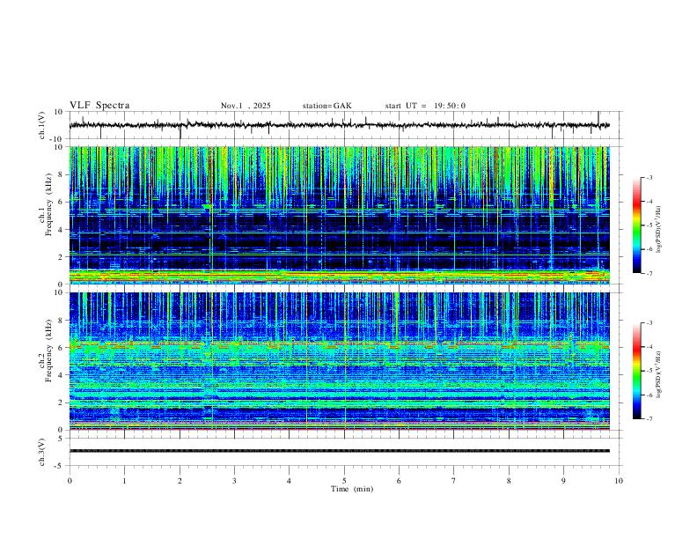Click the "start UT = 19:50:0" text
The width and height of the screenshot is (697, 539).
coord(425,106)
